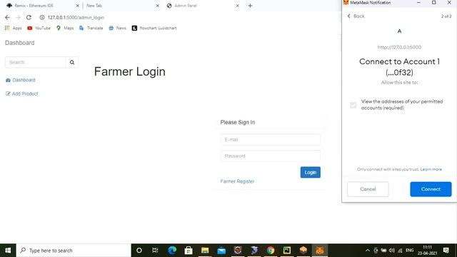
Task: Open PyCharm from the taskbar
Action: [x=287, y=251]
